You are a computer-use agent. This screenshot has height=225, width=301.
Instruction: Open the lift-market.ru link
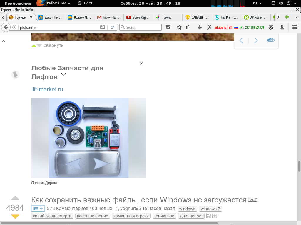47,89
